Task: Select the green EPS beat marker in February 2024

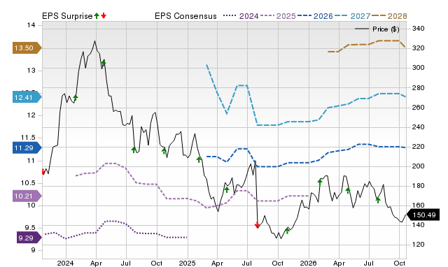Action: [x=76, y=98]
